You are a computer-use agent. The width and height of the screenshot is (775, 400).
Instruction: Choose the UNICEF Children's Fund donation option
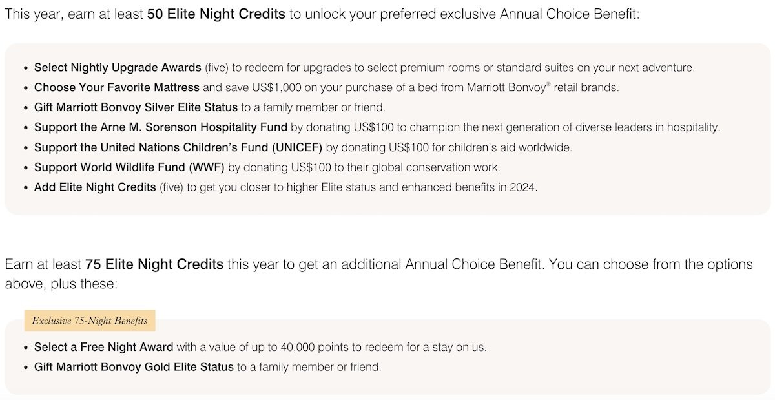[x=178, y=147]
